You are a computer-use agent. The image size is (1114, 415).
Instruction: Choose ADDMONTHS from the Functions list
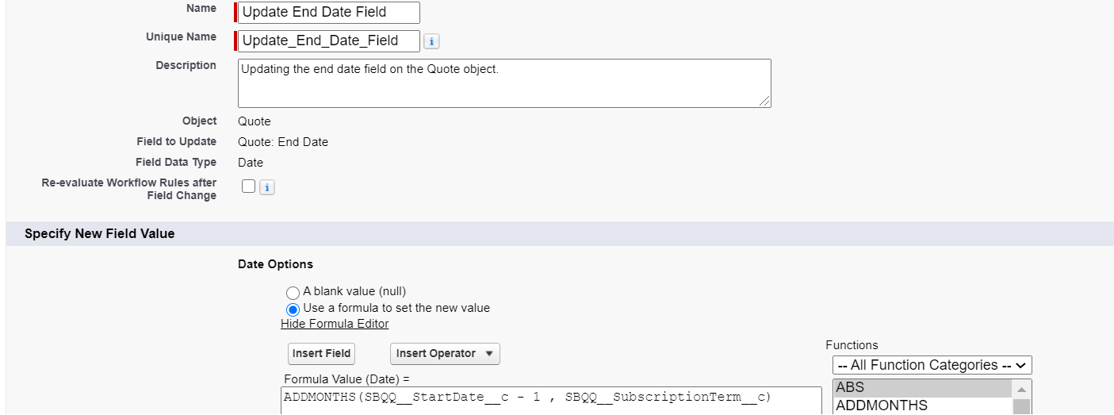pyautogui.click(x=921, y=405)
